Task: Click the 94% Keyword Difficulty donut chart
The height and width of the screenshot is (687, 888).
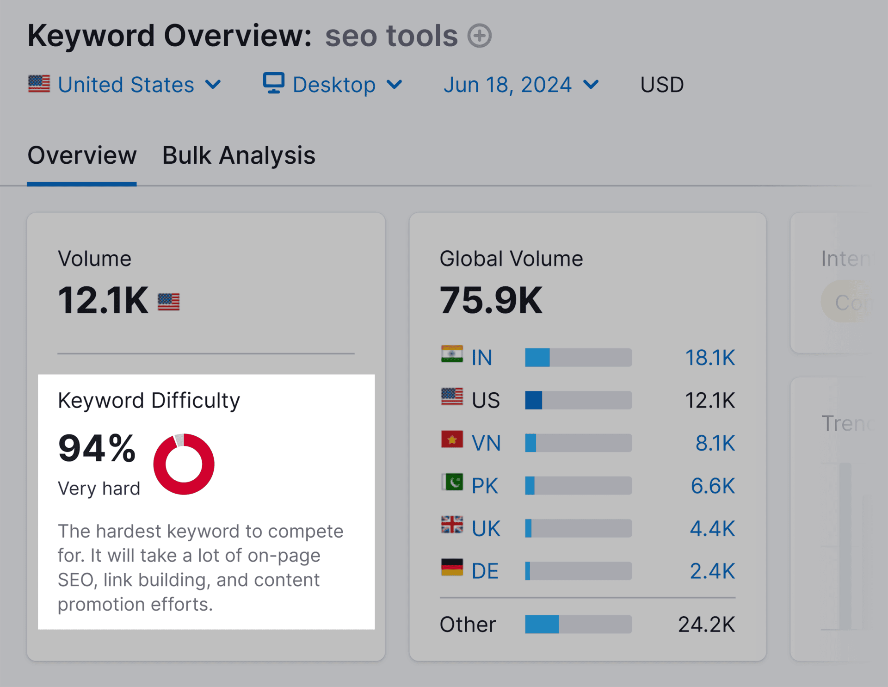Action: [x=184, y=464]
